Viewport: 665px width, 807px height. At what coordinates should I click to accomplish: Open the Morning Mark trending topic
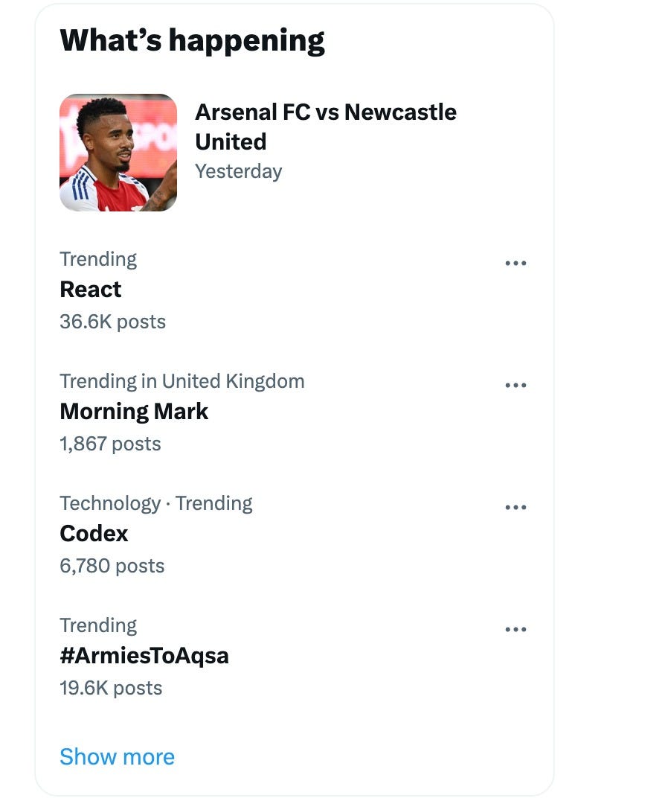tap(134, 412)
